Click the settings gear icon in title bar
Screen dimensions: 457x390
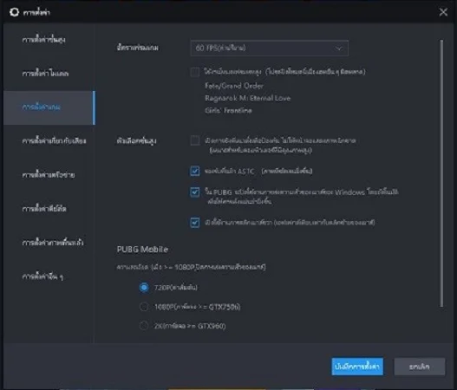click(x=14, y=12)
